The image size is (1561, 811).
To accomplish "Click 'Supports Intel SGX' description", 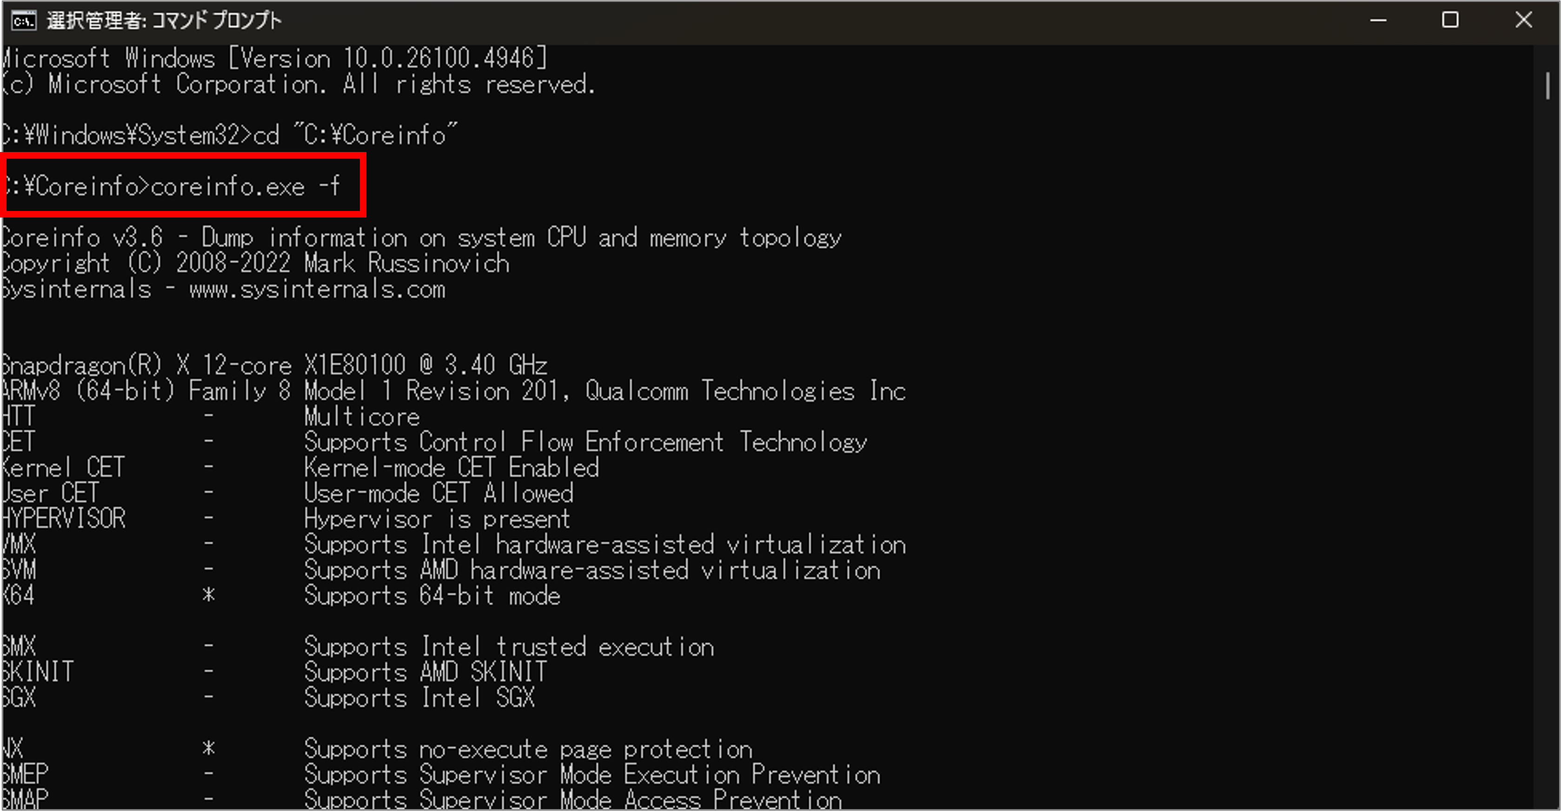I will (x=419, y=699).
